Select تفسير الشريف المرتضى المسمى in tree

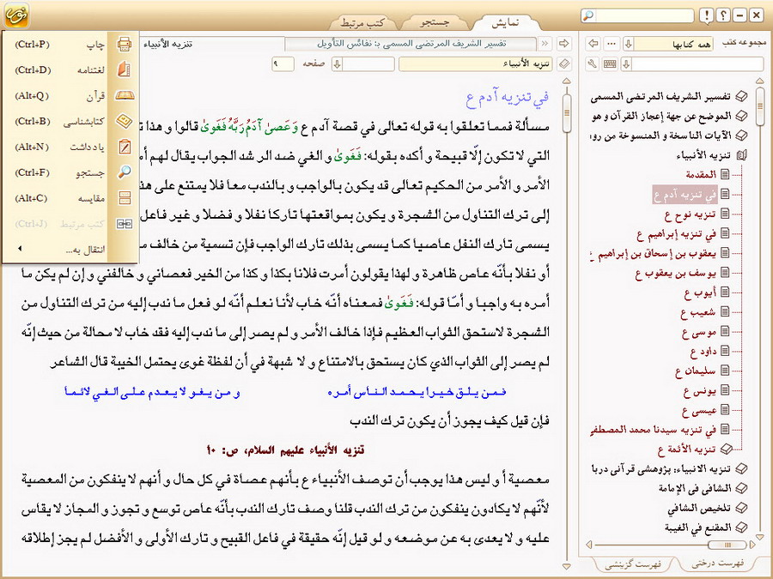pyautogui.click(x=661, y=97)
